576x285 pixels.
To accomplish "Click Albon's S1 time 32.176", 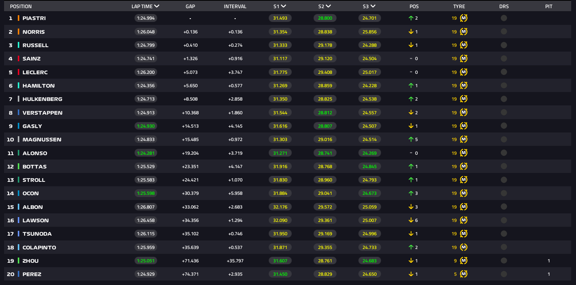I will pyautogui.click(x=280, y=207).
